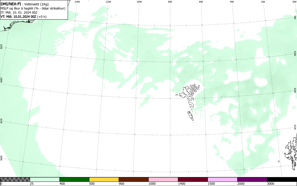Click the black legend swatch above 3000
Screen dimensions: 297x186
tap(282, 179)
